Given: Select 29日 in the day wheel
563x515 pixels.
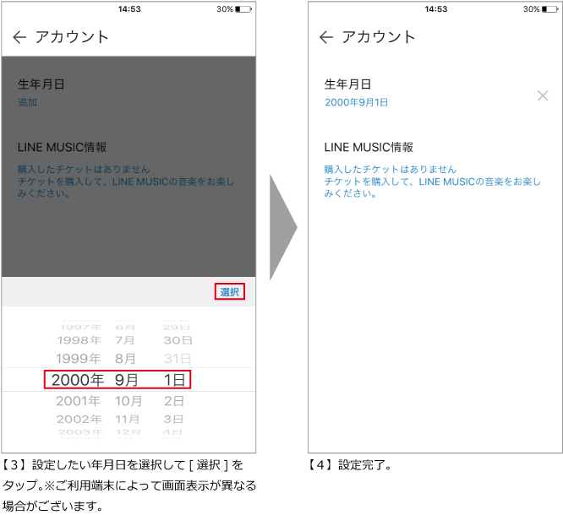Looking at the screenshot, I should (x=177, y=327).
